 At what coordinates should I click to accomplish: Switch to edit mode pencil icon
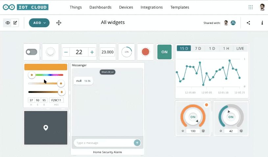(x=15, y=23)
